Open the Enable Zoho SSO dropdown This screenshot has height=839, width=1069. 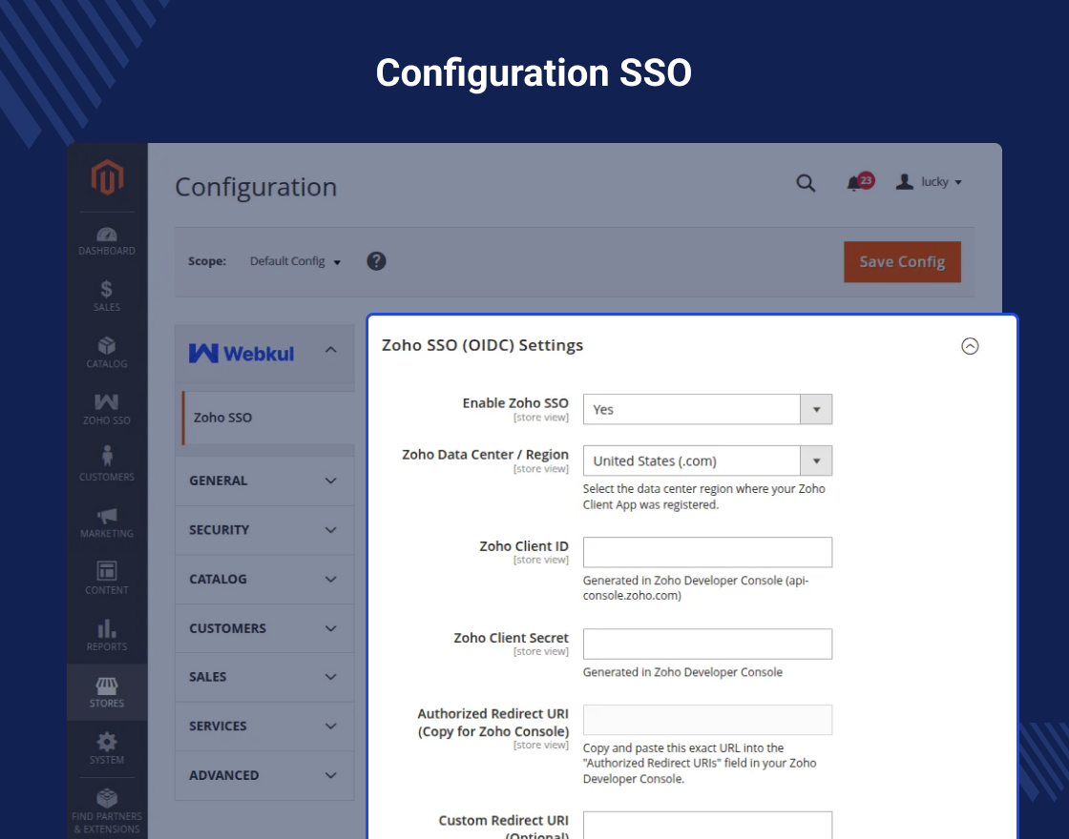pyautogui.click(x=707, y=409)
